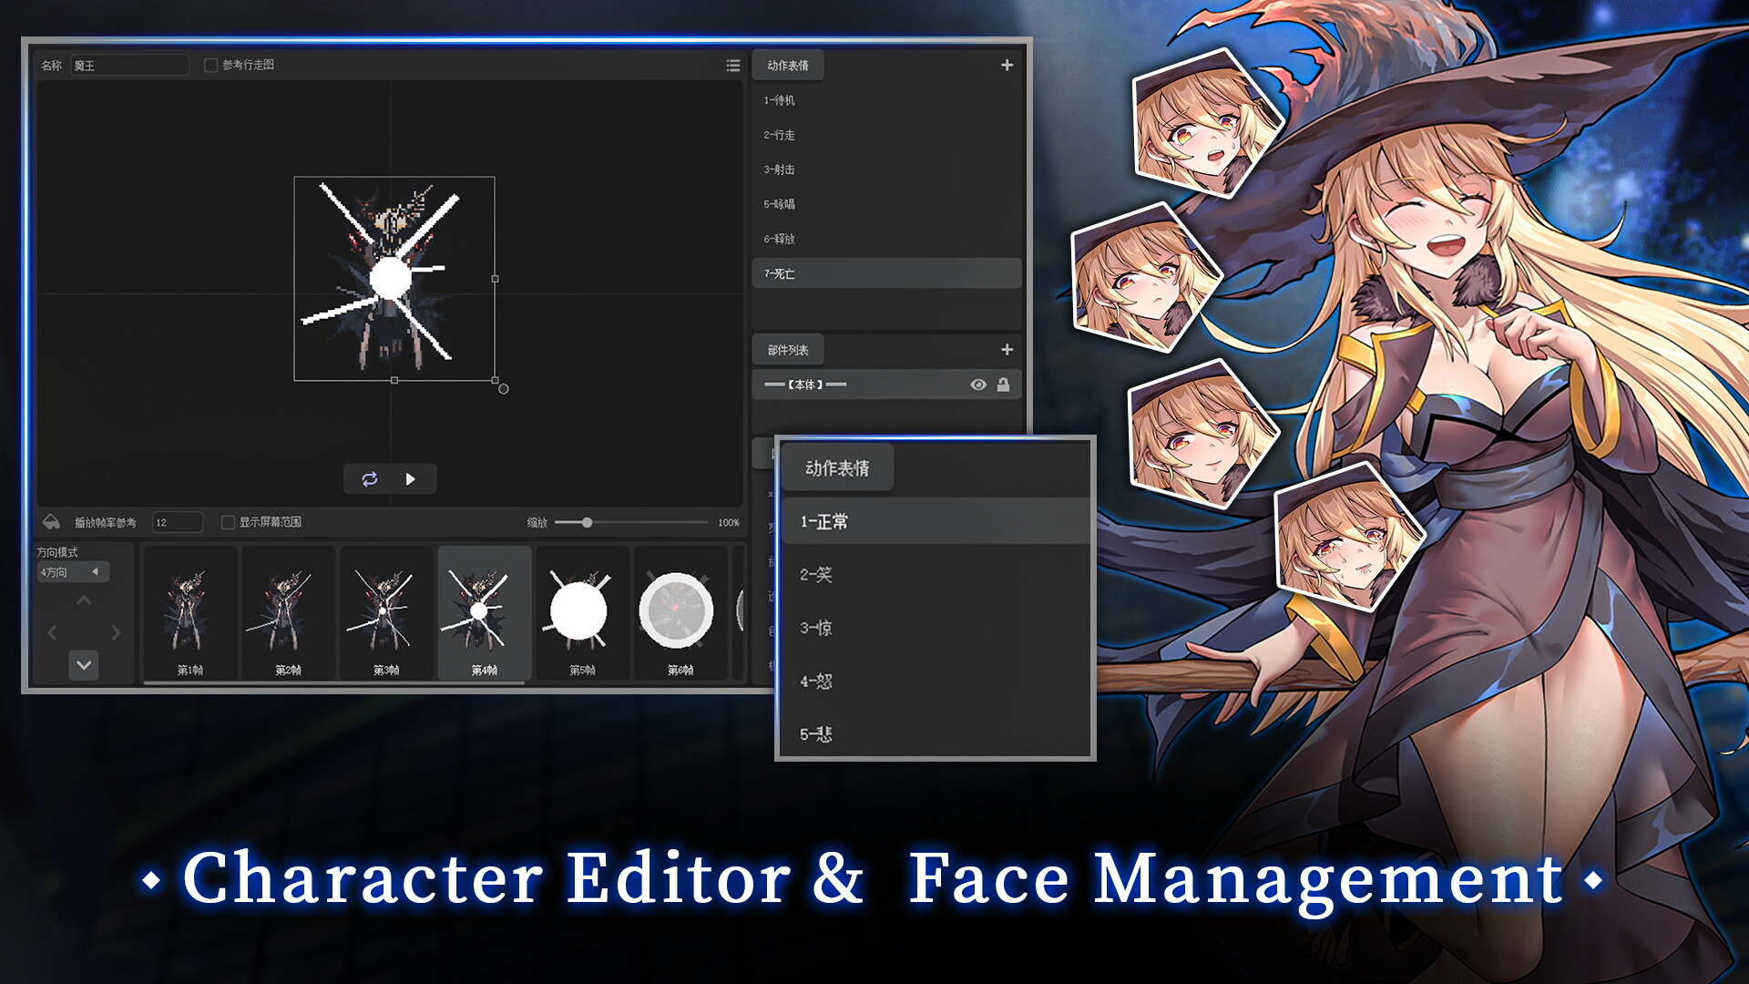Select the left direction arrow
The image size is (1749, 984).
52,632
